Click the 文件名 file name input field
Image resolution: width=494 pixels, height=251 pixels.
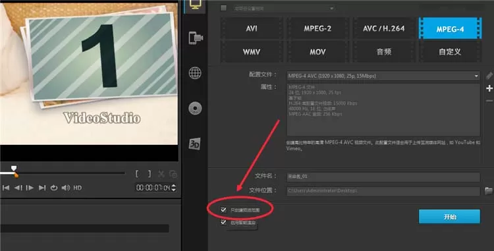pyautogui.click(x=383, y=177)
